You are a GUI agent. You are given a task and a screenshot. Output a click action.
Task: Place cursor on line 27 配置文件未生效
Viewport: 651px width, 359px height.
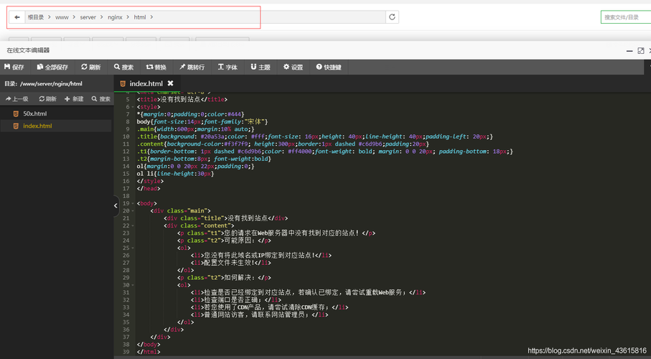point(228,263)
